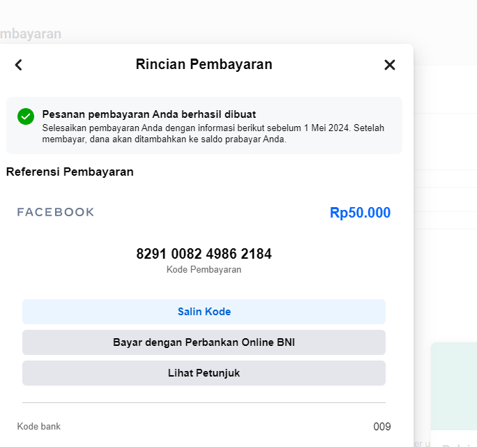Select the payment code 8291 0082 4986 2184
The image size is (477, 447).
(x=204, y=254)
